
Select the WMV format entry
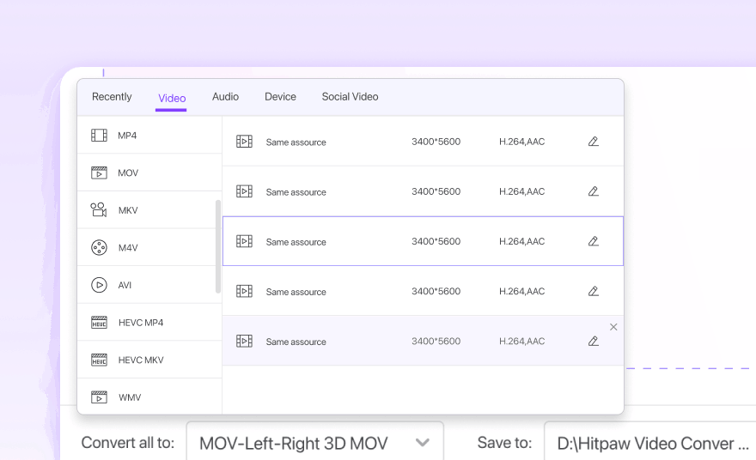(130, 397)
